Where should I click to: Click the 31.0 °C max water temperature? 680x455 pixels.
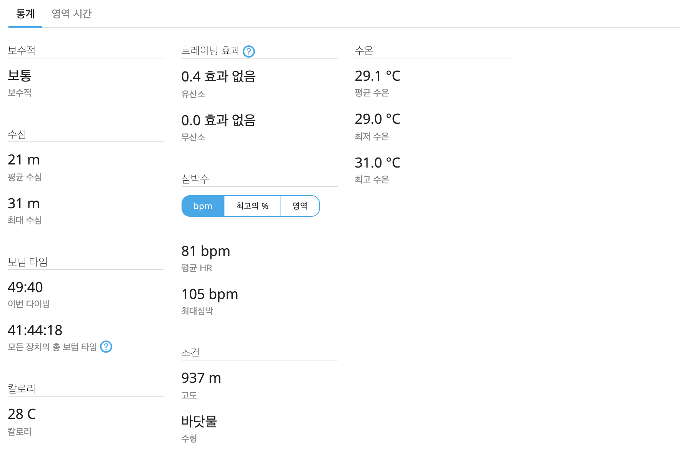(378, 163)
